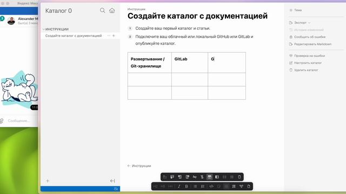Open three-dots menu on Создайте каталог article
346x194 pixels.
point(109,36)
